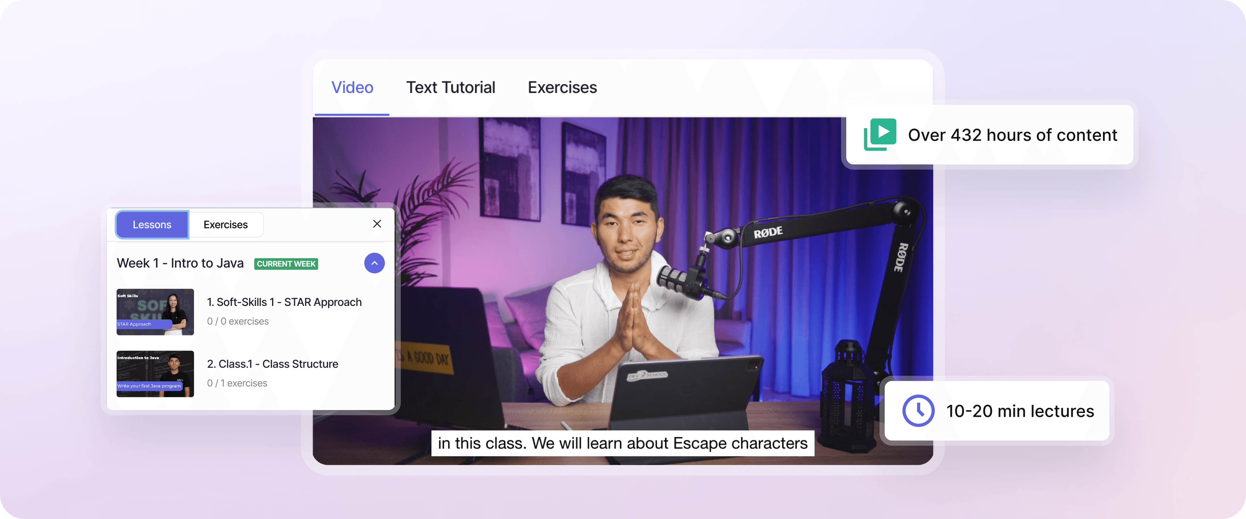Open the Exercises tab above the video
This screenshot has width=1246, height=519.
click(x=562, y=88)
